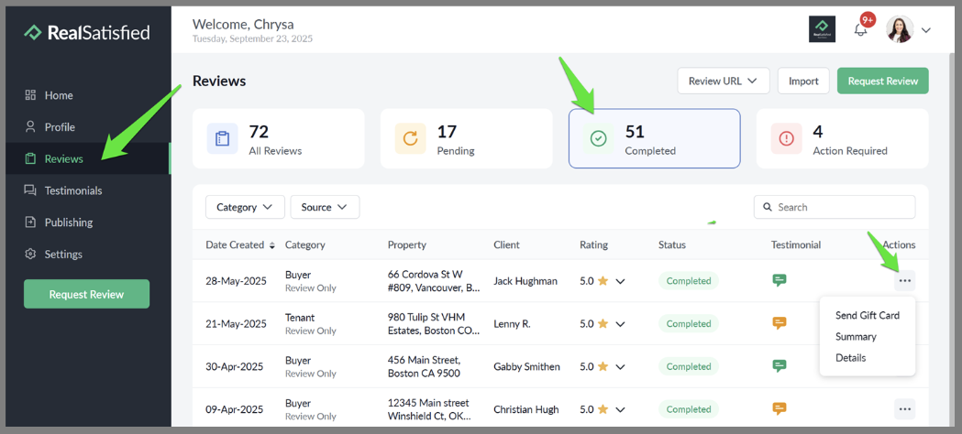The image size is (962, 434).
Task: Click the 980 Tulip St VHM property
Action: (x=434, y=324)
